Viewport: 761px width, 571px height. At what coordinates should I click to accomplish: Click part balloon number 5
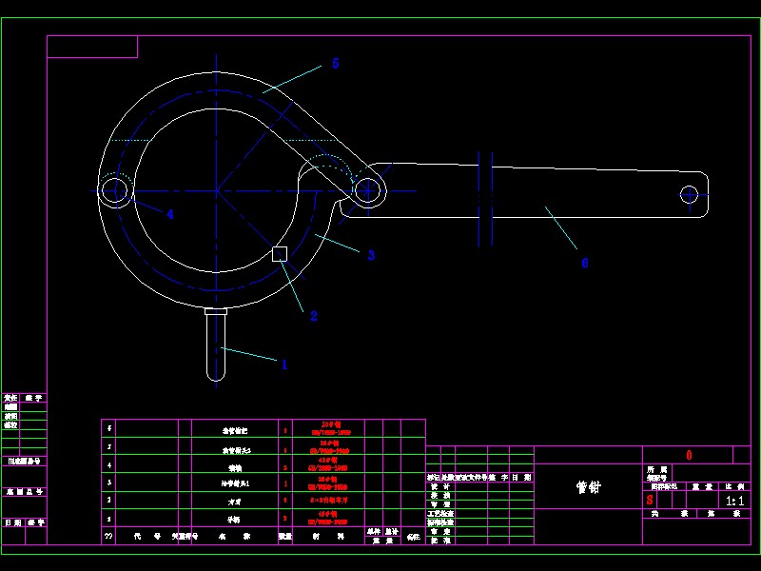pyautogui.click(x=336, y=63)
